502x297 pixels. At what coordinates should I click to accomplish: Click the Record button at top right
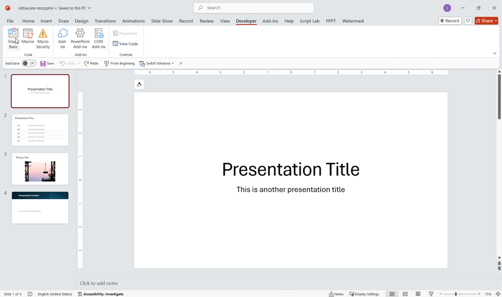450,21
